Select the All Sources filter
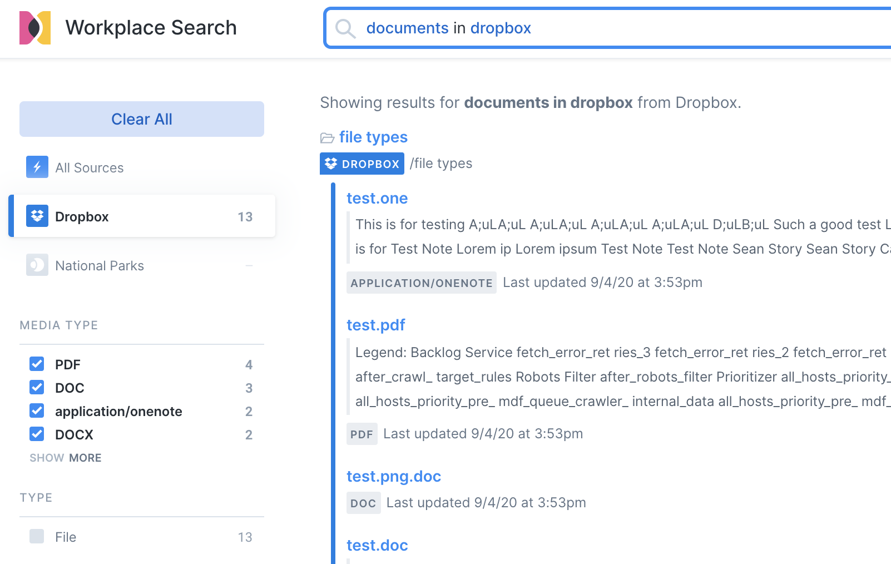 [89, 168]
